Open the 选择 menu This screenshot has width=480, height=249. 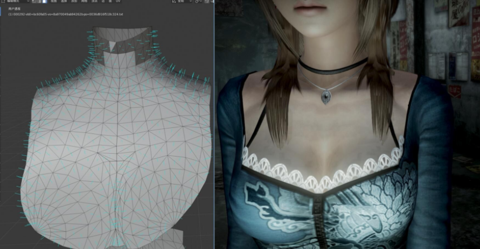point(64,1)
